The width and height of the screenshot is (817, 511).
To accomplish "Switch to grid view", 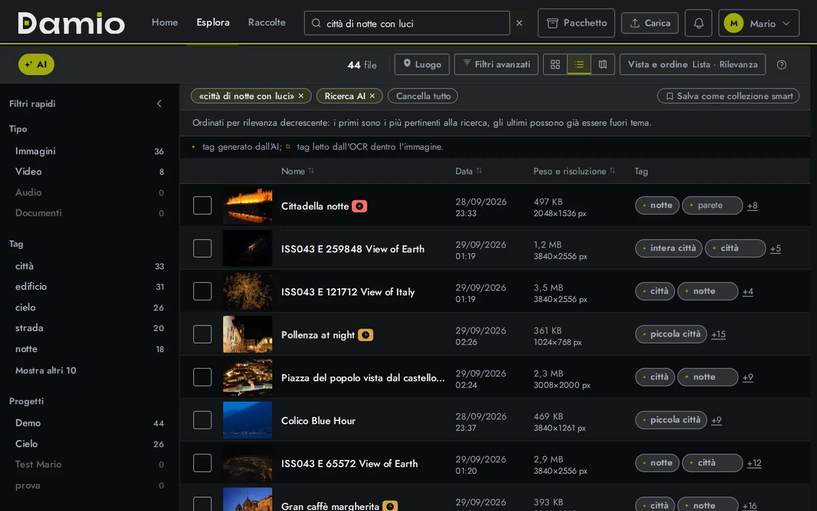I will pos(555,64).
